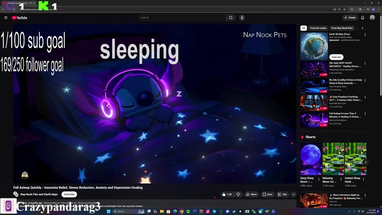Image resolution: width=382 pixels, height=215 pixels.
Task: Show more filter chips with right arrow
Action: click(x=362, y=28)
